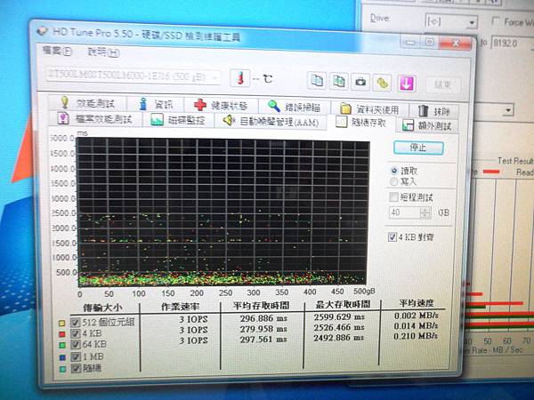The height and width of the screenshot is (400, 534).
Task: Click the 0.002 MB/s average speed value
Action: tap(417, 316)
